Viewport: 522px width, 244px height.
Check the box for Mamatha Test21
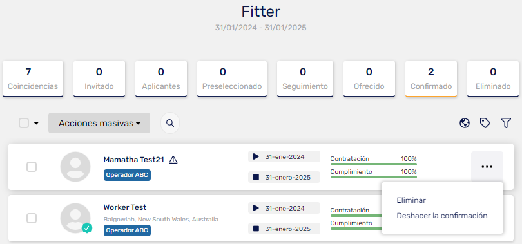click(x=32, y=167)
